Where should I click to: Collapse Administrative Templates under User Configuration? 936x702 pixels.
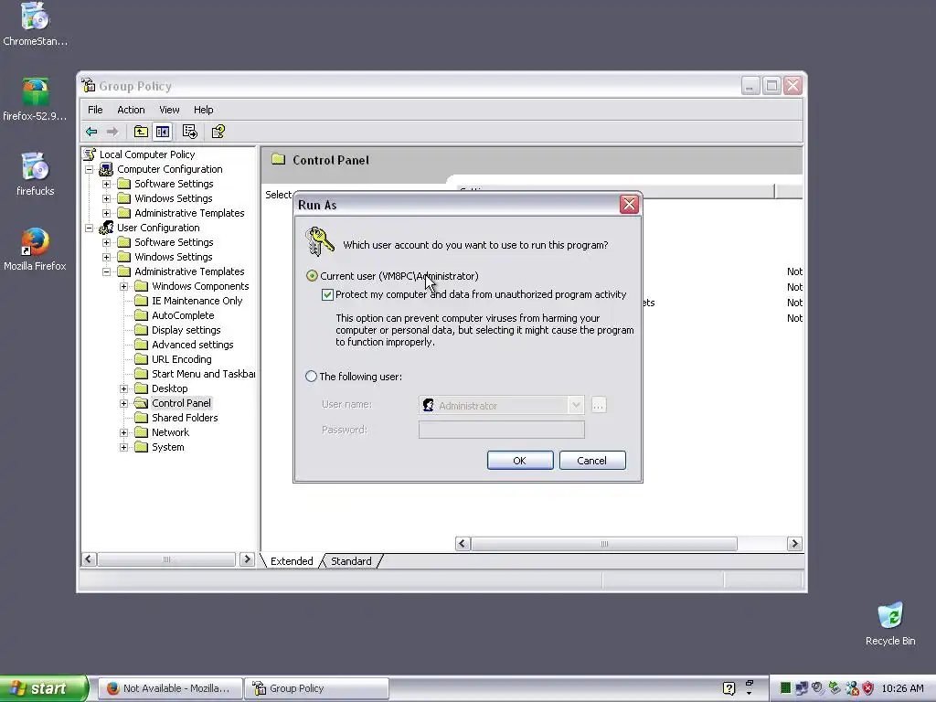click(x=106, y=271)
